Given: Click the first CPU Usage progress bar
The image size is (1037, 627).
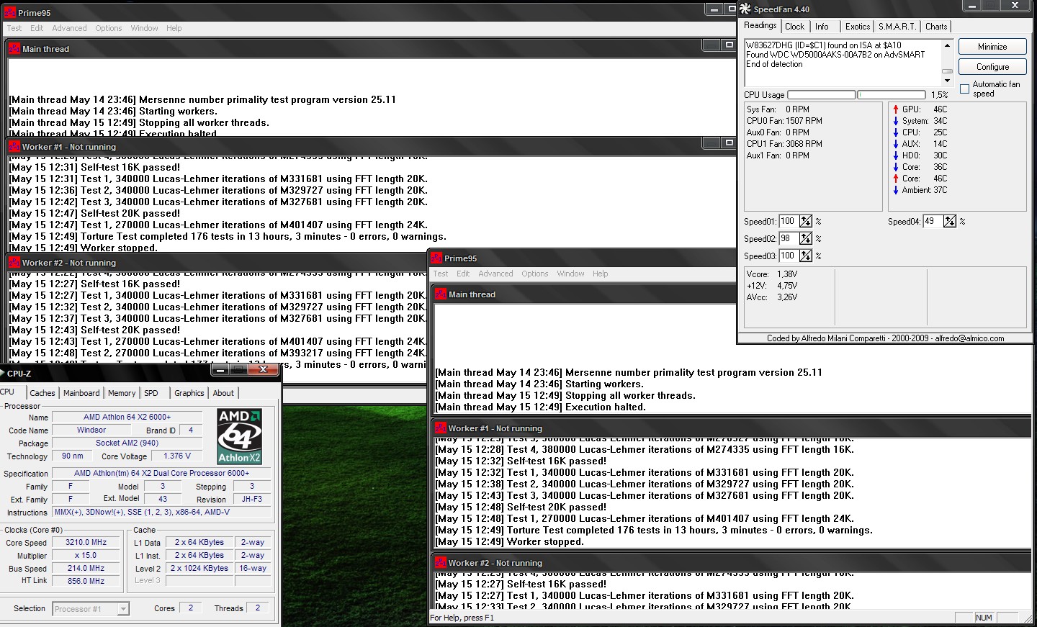Looking at the screenshot, I should coord(822,95).
